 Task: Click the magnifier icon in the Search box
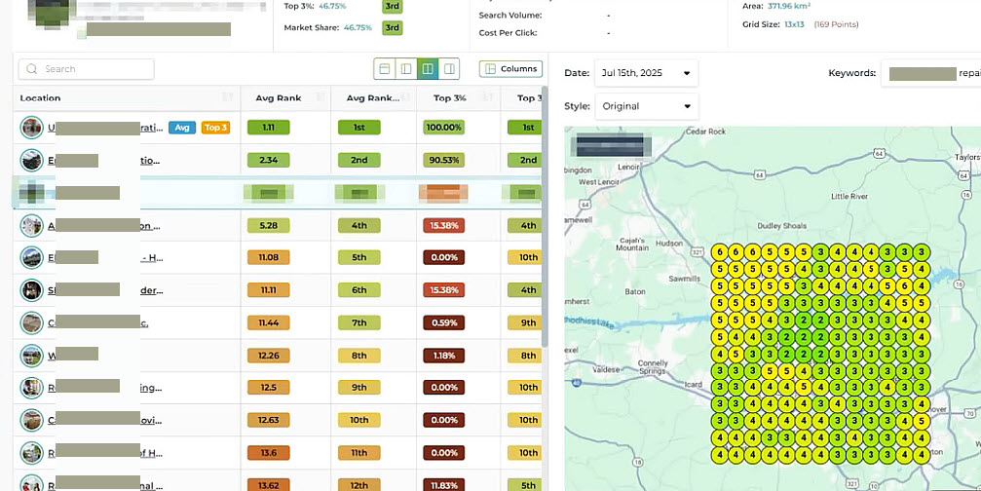[x=32, y=69]
